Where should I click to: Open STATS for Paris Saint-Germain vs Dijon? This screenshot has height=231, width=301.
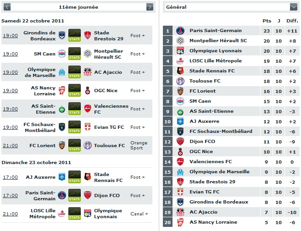(x=74, y=195)
